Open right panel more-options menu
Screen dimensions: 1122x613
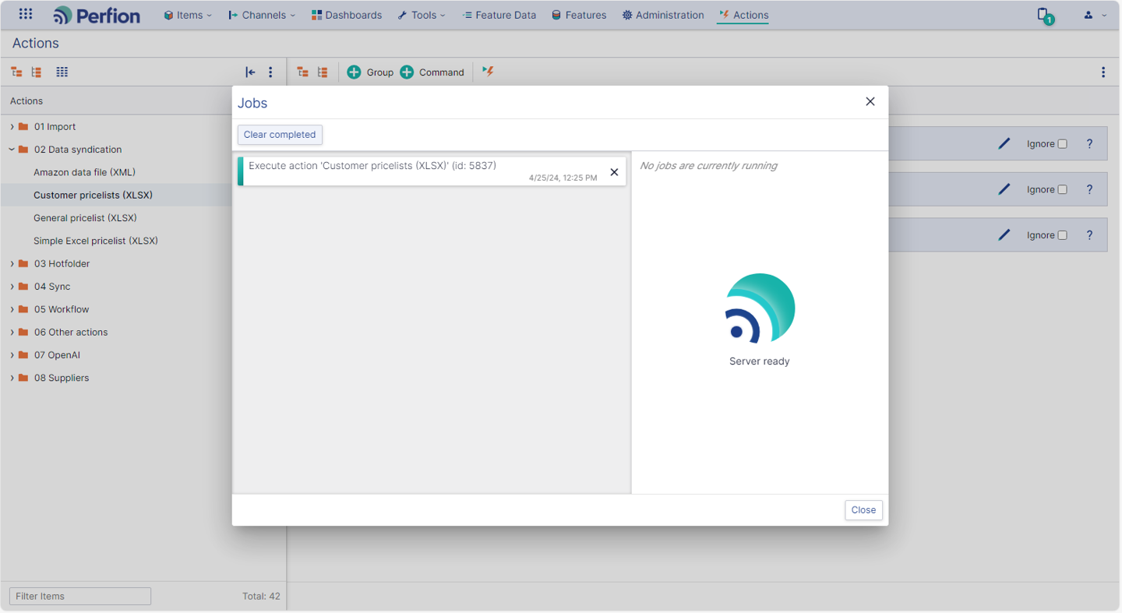click(x=1103, y=72)
